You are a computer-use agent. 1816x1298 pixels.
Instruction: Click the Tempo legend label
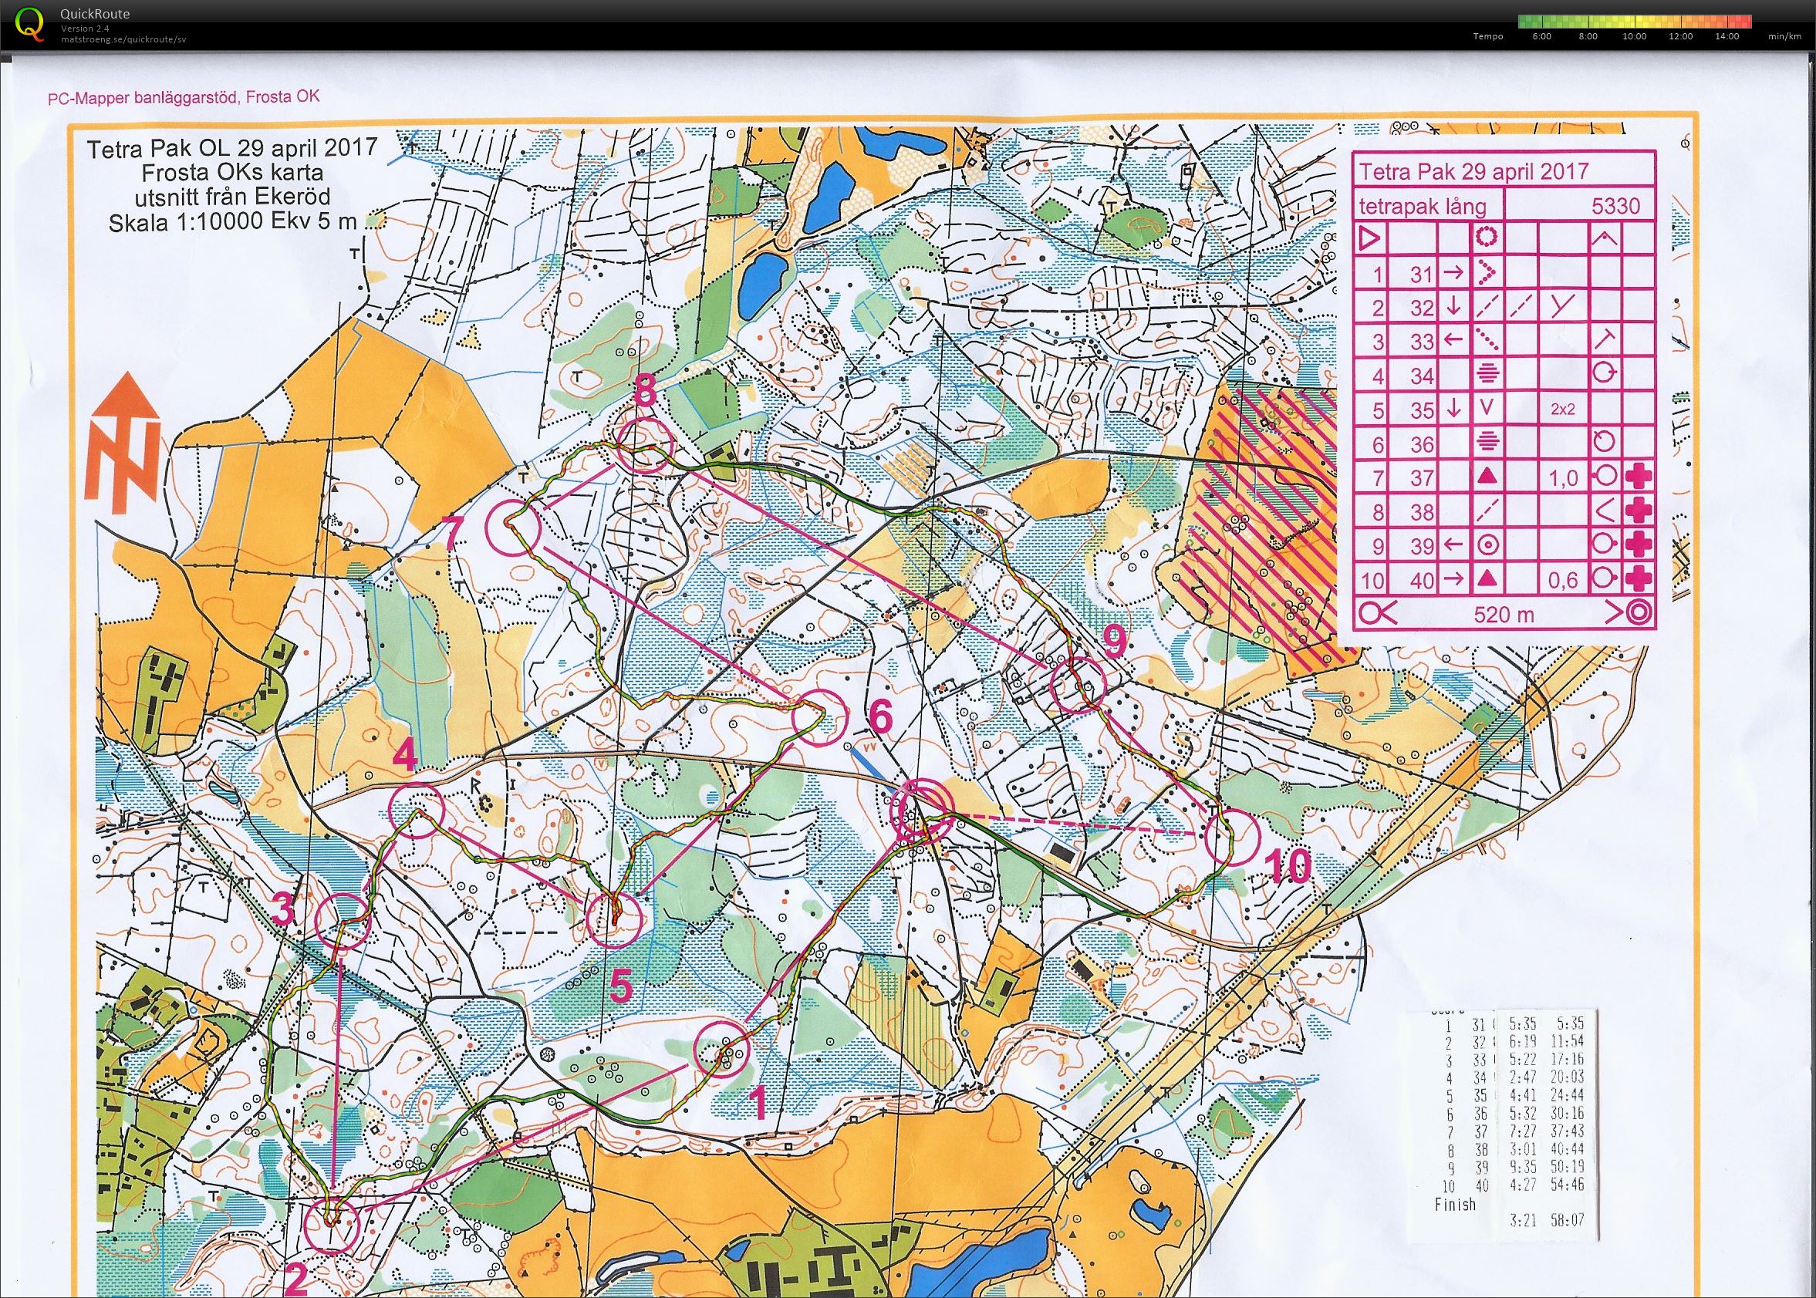(x=1488, y=36)
